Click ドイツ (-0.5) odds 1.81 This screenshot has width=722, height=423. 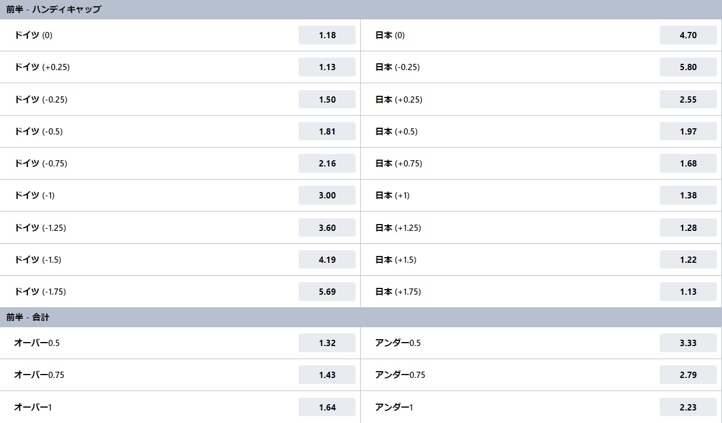[x=327, y=131]
